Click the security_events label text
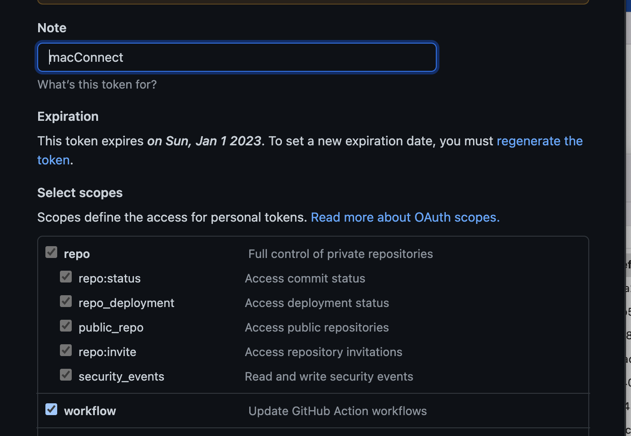 coord(121,377)
